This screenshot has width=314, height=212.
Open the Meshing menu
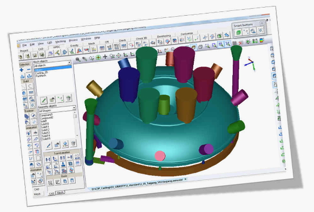(61, 41)
